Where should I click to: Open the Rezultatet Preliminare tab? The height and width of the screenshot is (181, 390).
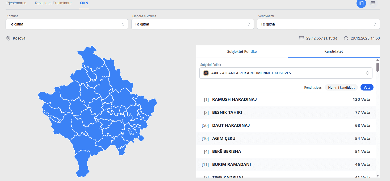53,3
